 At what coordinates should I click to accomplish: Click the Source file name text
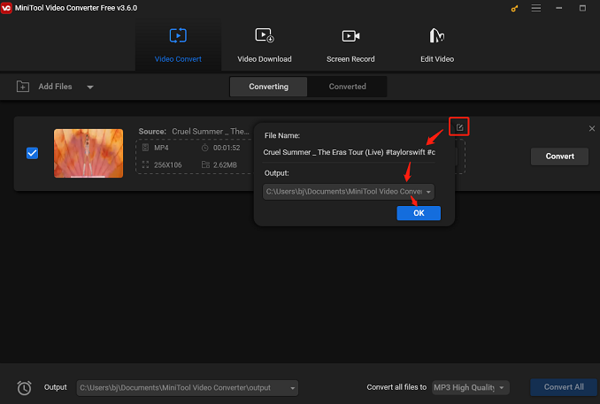click(211, 132)
